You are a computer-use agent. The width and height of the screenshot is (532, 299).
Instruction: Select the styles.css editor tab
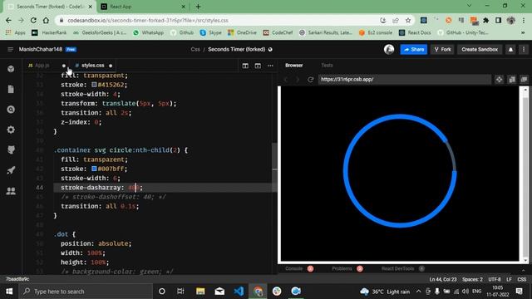92,66
